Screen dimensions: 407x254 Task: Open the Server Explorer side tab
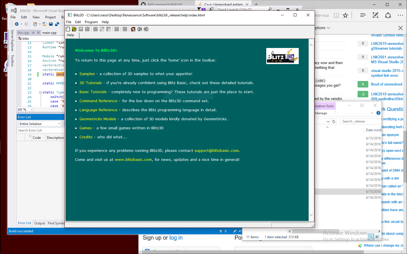coord(12,40)
